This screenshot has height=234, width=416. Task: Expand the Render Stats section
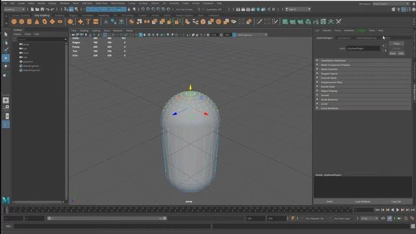(363, 86)
